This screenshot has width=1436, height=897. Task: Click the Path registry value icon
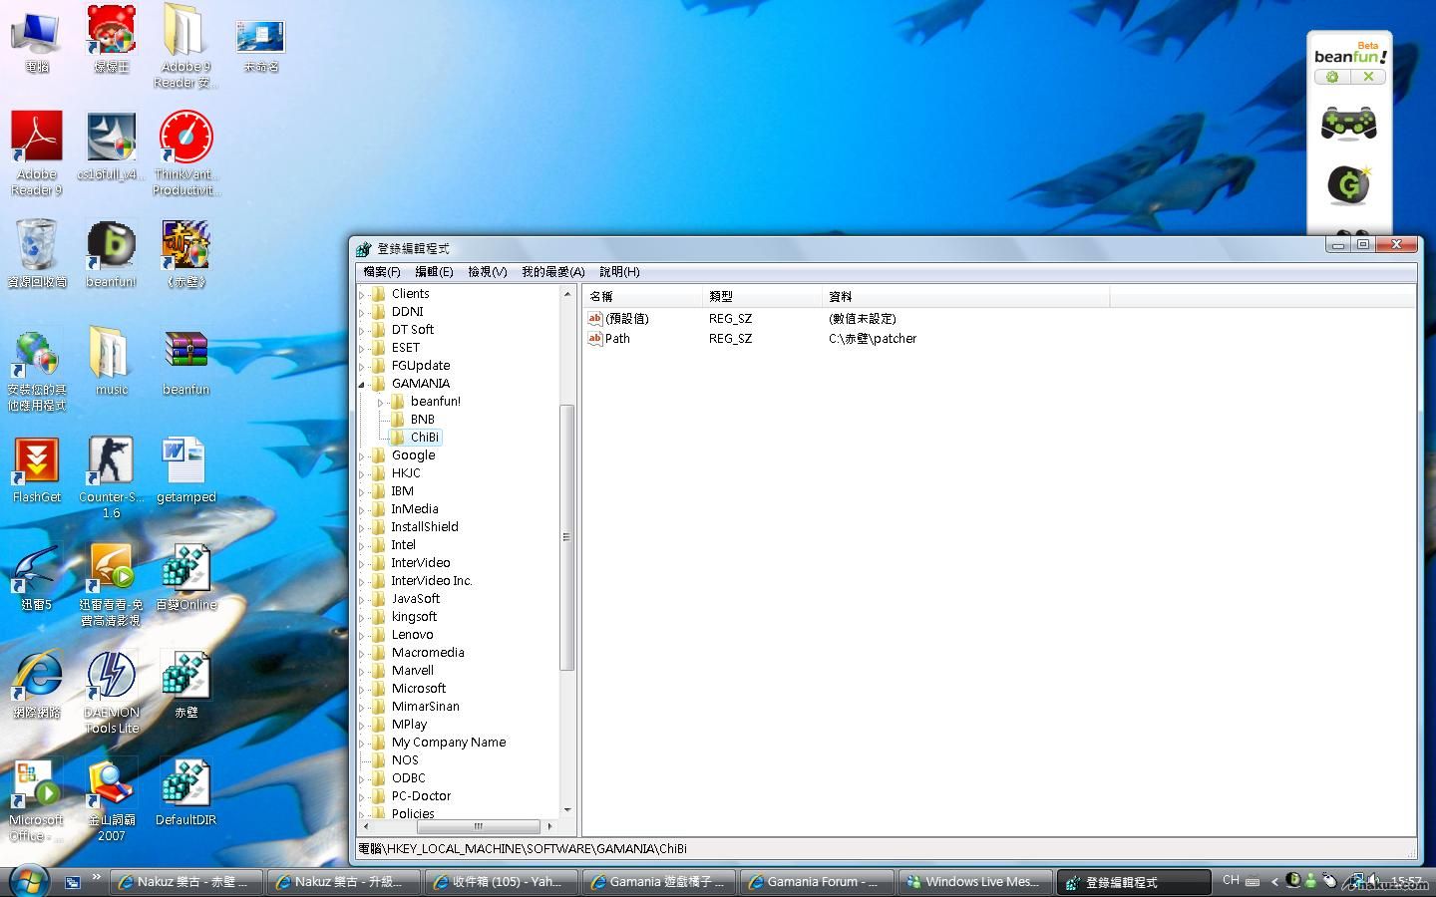[x=595, y=339]
